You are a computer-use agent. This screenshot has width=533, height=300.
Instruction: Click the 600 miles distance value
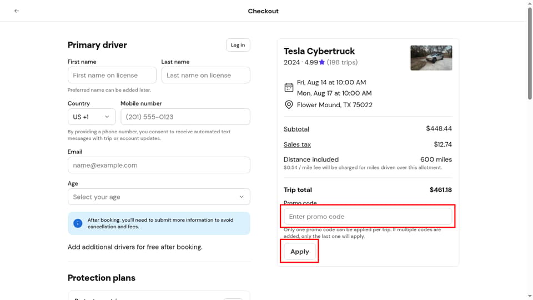(x=436, y=159)
